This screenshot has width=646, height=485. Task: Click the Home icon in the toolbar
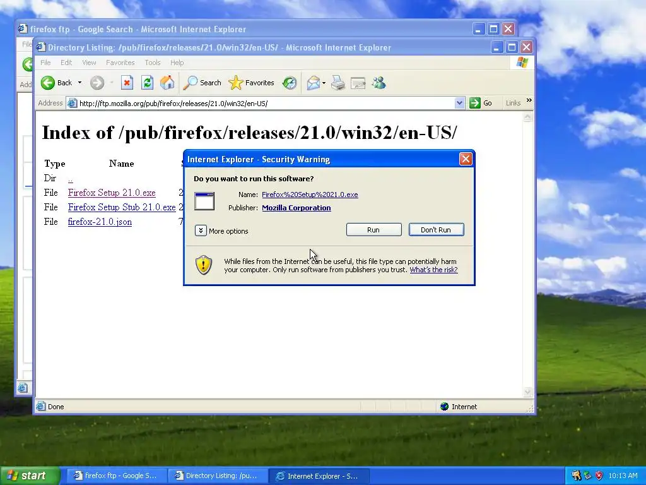click(x=167, y=83)
